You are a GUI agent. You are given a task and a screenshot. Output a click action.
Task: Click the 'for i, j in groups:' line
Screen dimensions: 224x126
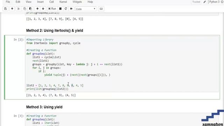(47, 68)
